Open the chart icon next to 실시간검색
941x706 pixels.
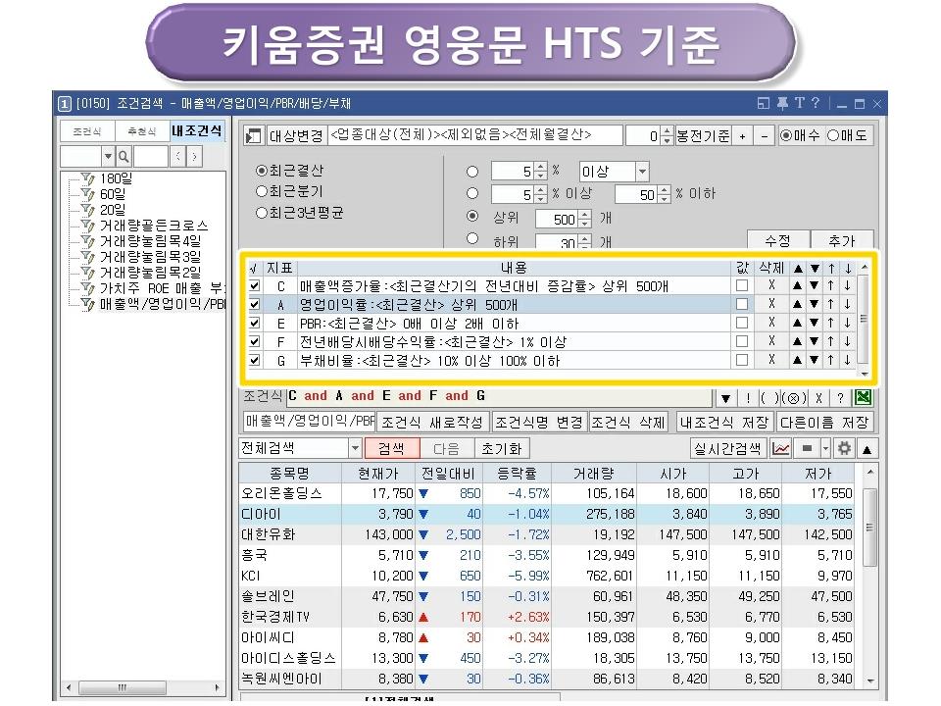coord(780,448)
